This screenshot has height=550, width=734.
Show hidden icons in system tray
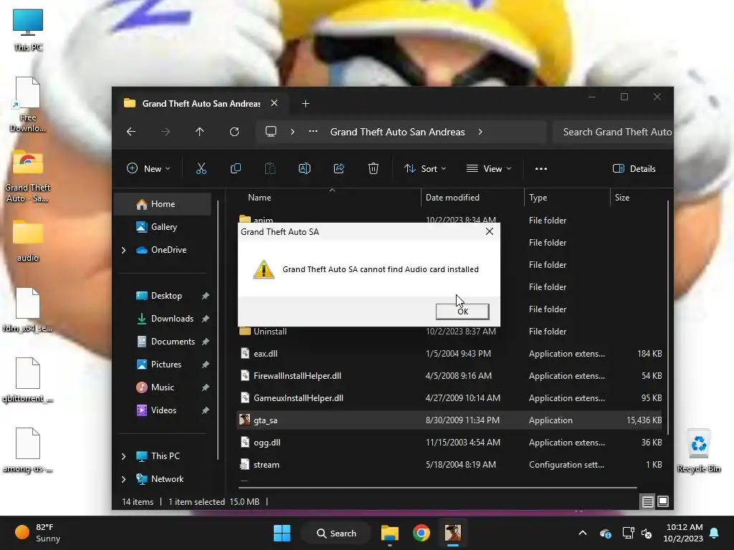(x=583, y=533)
